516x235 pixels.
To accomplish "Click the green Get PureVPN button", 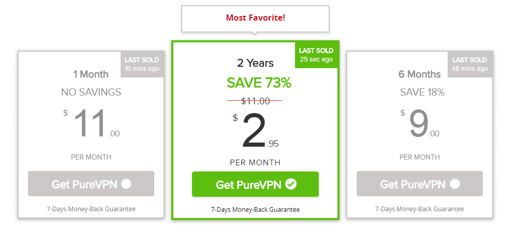I will (x=255, y=184).
